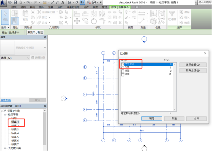Click the 编辑类型 button in the properties panel
The width and height of the screenshot is (212, 151).
click(38, 58)
